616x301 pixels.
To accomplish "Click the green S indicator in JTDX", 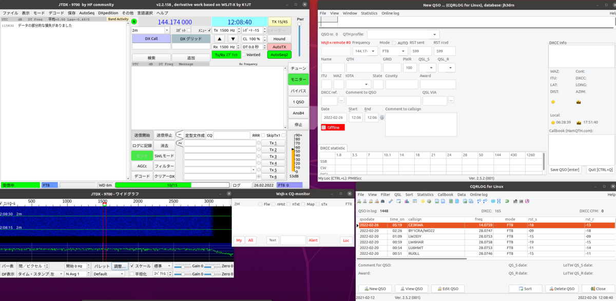I will click(134, 22).
